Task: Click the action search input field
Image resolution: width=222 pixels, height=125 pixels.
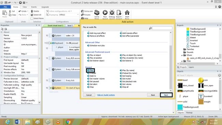Action: (162, 28)
